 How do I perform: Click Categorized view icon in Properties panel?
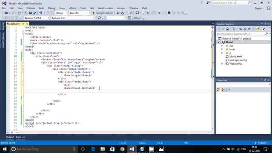(218, 90)
